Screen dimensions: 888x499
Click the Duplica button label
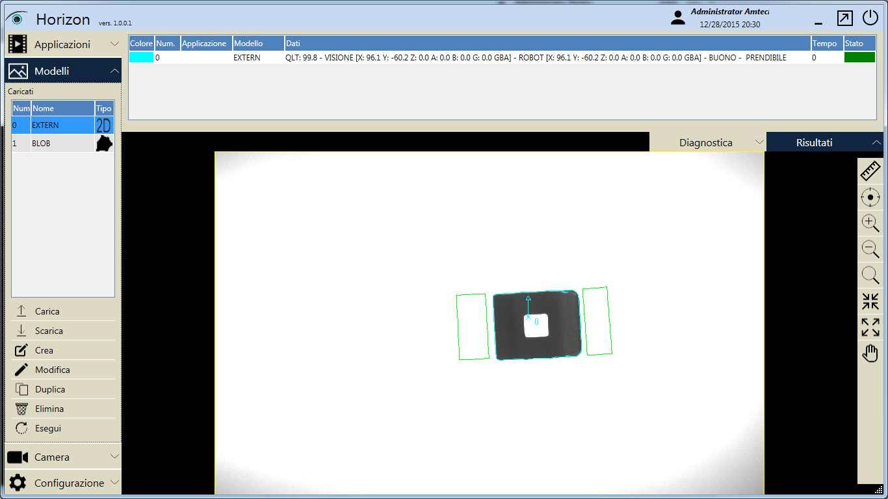(50, 389)
